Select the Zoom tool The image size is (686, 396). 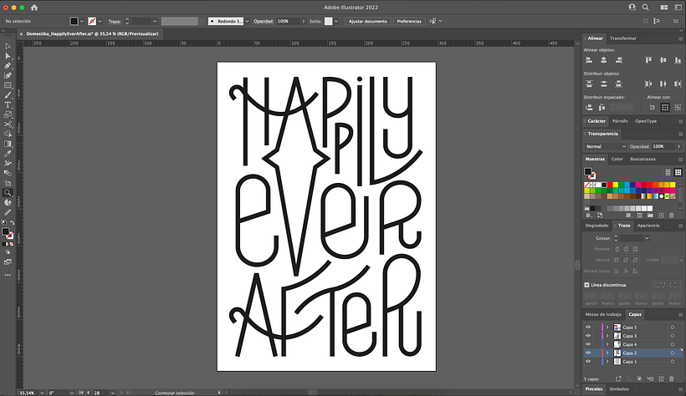(8, 193)
